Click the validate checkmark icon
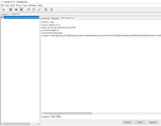The width and height of the screenshot is (161, 126). [39, 10]
